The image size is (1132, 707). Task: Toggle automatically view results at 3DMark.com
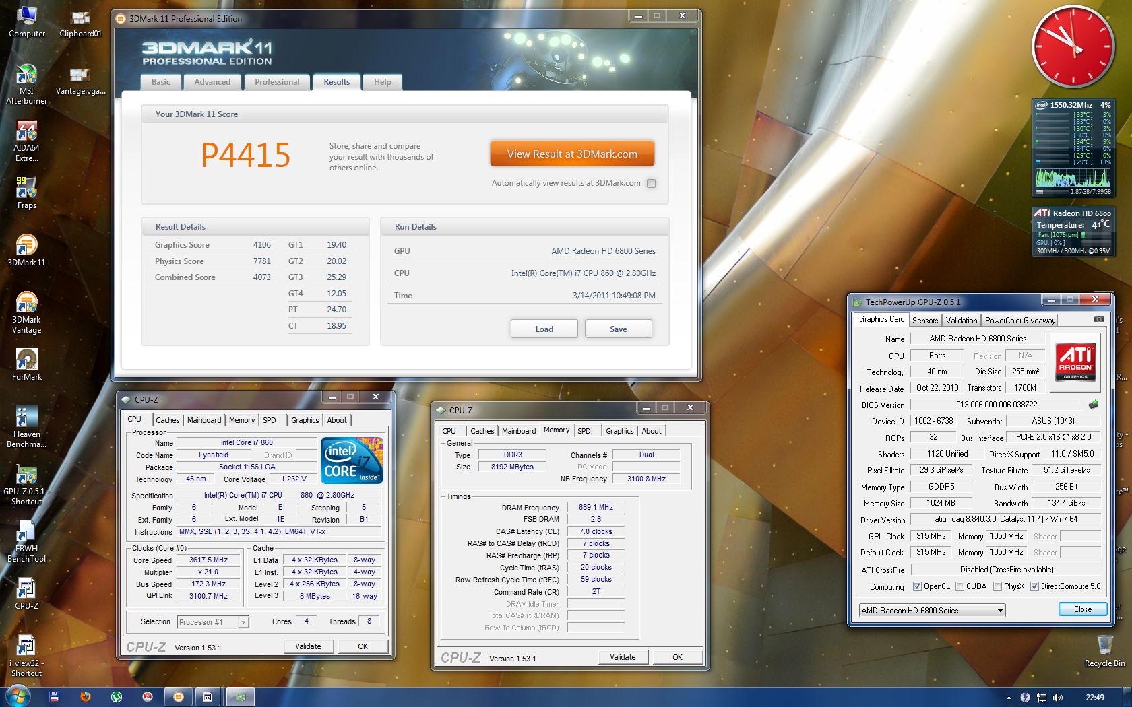(651, 183)
